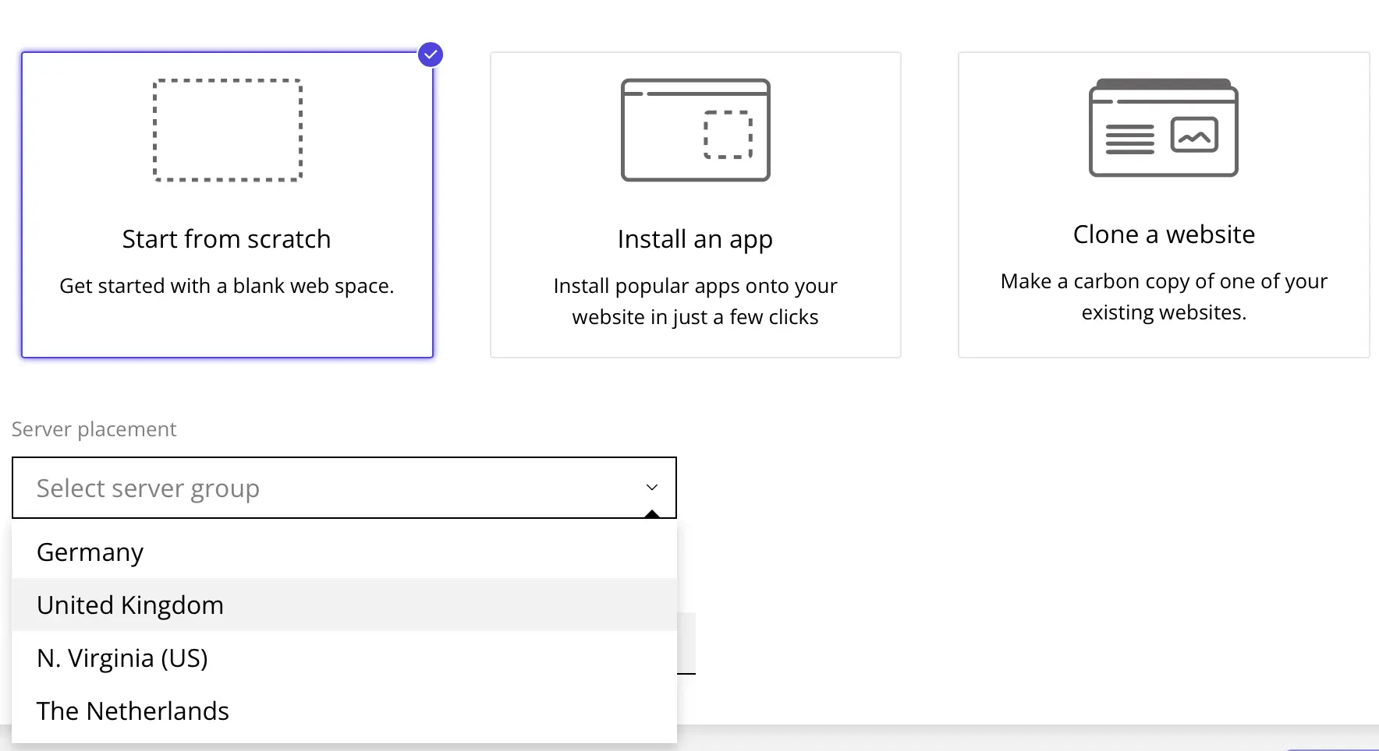Pick the N. Virginia (US) option

tap(122, 658)
